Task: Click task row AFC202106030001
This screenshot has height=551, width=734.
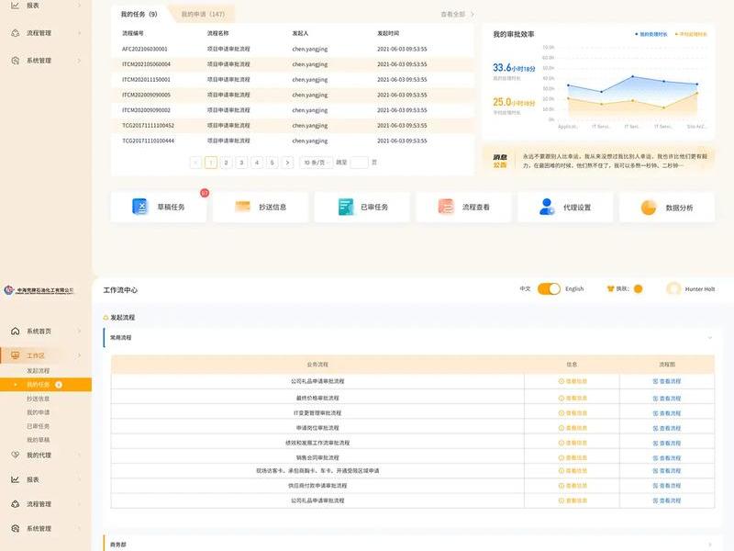Action: tap(293, 49)
